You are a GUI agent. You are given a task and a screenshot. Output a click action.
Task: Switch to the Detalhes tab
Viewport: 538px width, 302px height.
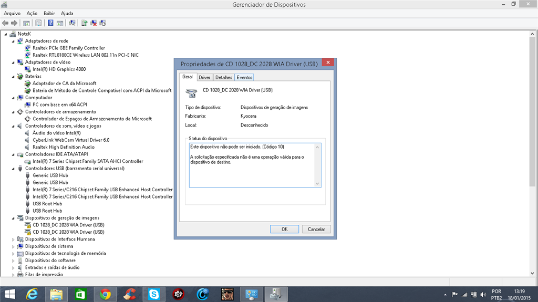coord(224,78)
